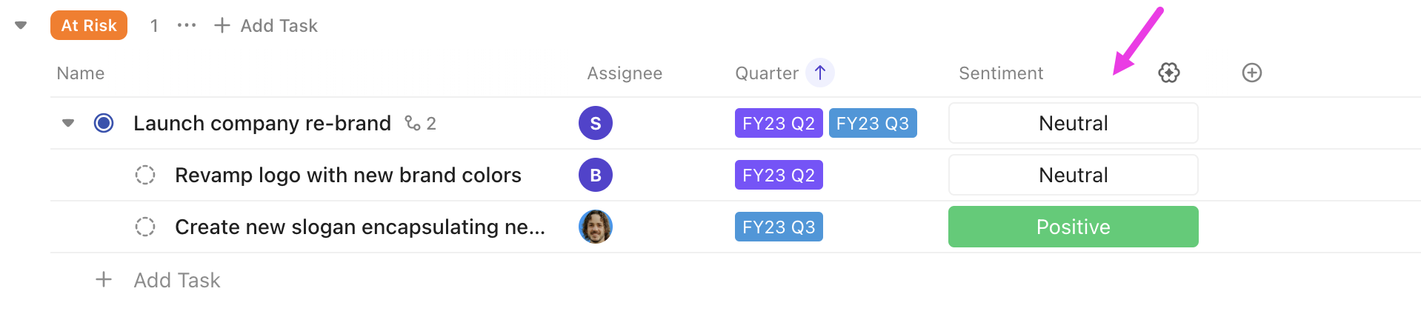Collapse subtasks of Launch company re-brand
This screenshot has height=317, width=1421.
point(68,123)
